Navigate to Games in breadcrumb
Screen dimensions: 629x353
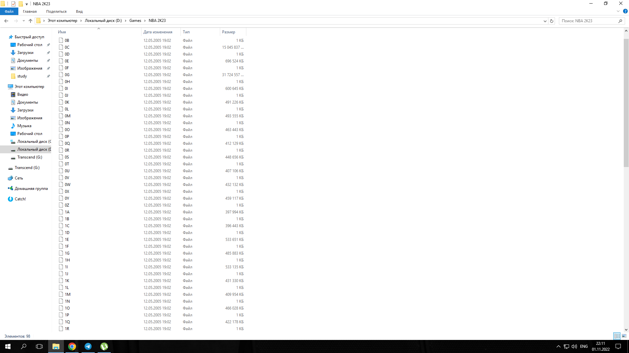[x=135, y=21]
